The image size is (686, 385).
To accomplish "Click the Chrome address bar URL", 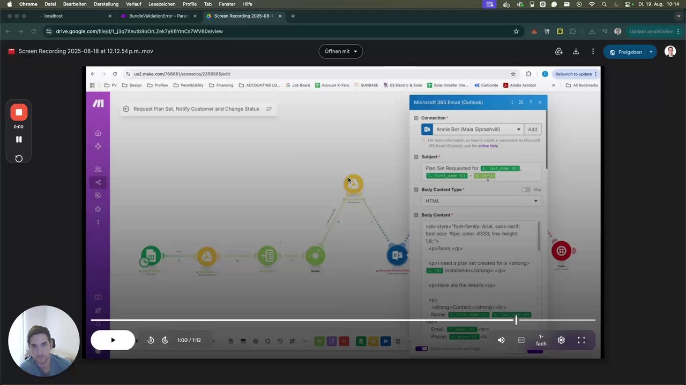I will pyautogui.click(x=139, y=32).
